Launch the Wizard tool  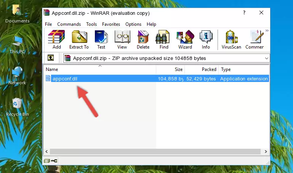(185, 39)
